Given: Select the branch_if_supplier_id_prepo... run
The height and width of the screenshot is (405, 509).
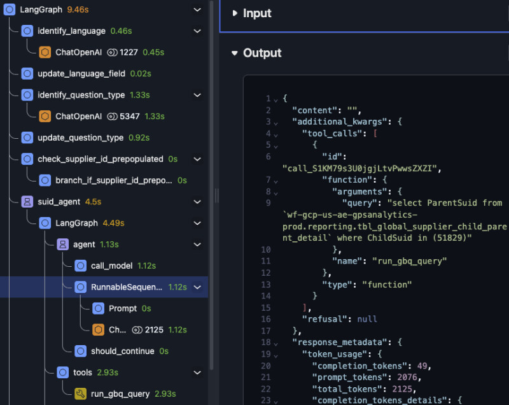Looking at the screenshot, I should tap(114, 180).
